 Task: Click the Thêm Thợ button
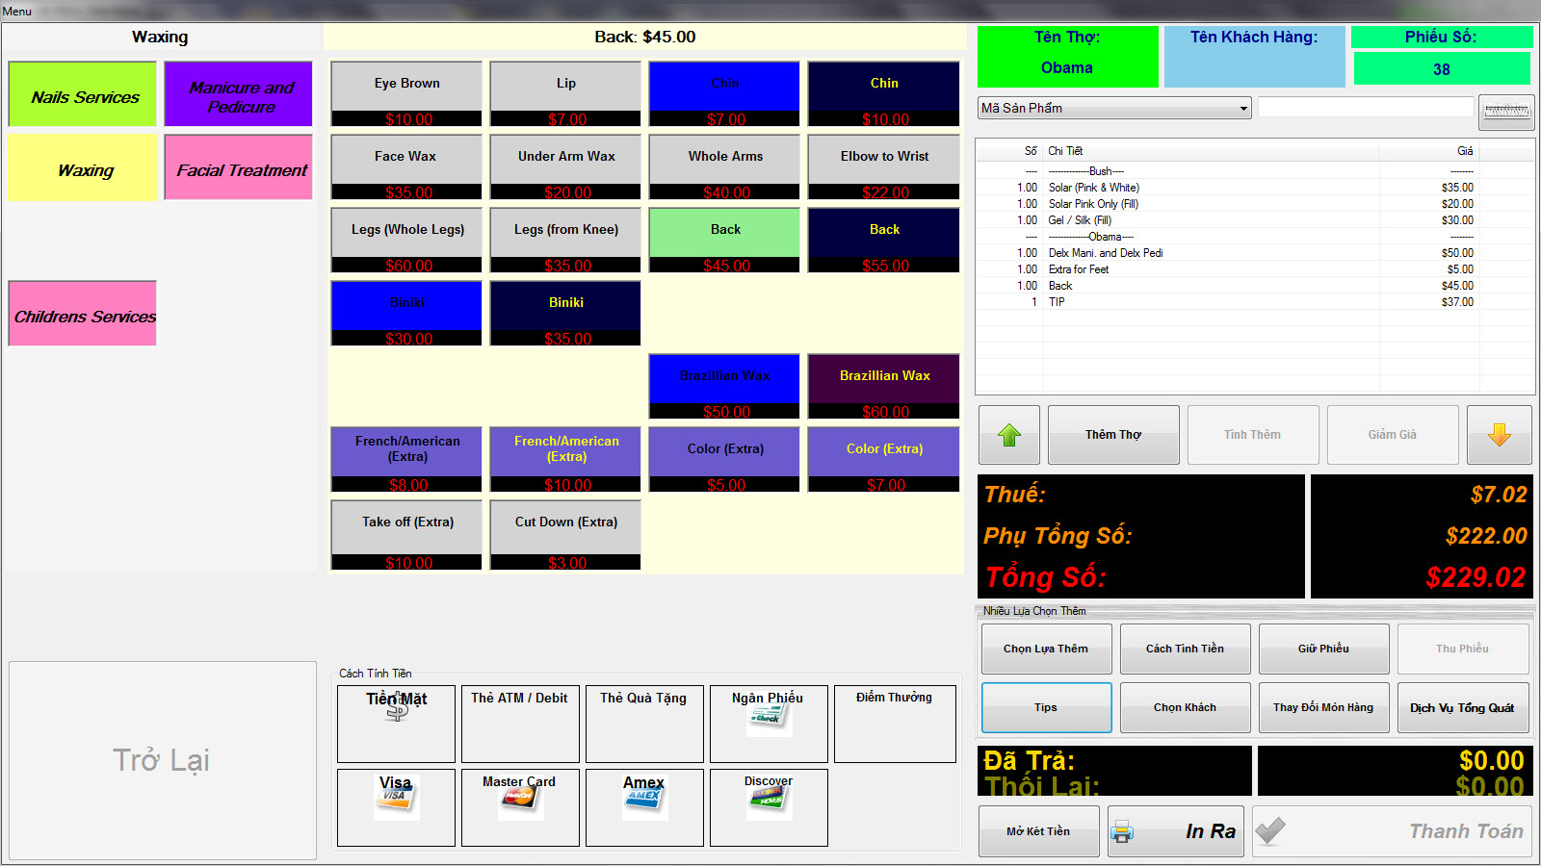[x=1112, y=435]
